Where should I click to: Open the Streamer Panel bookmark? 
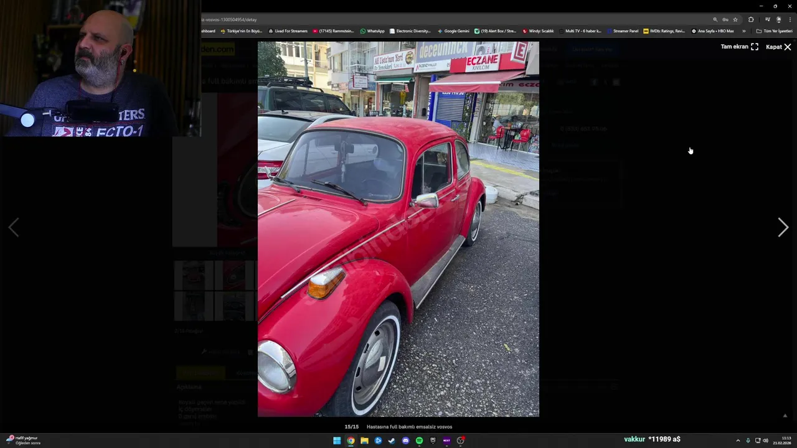(x=622, y=31)
